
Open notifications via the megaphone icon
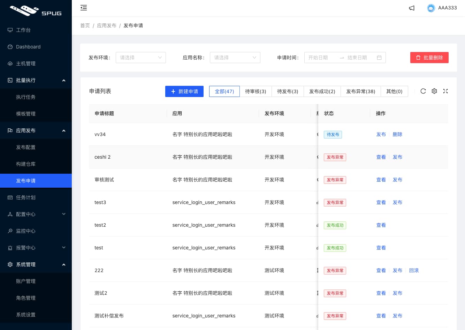click(x=412, y=8)
